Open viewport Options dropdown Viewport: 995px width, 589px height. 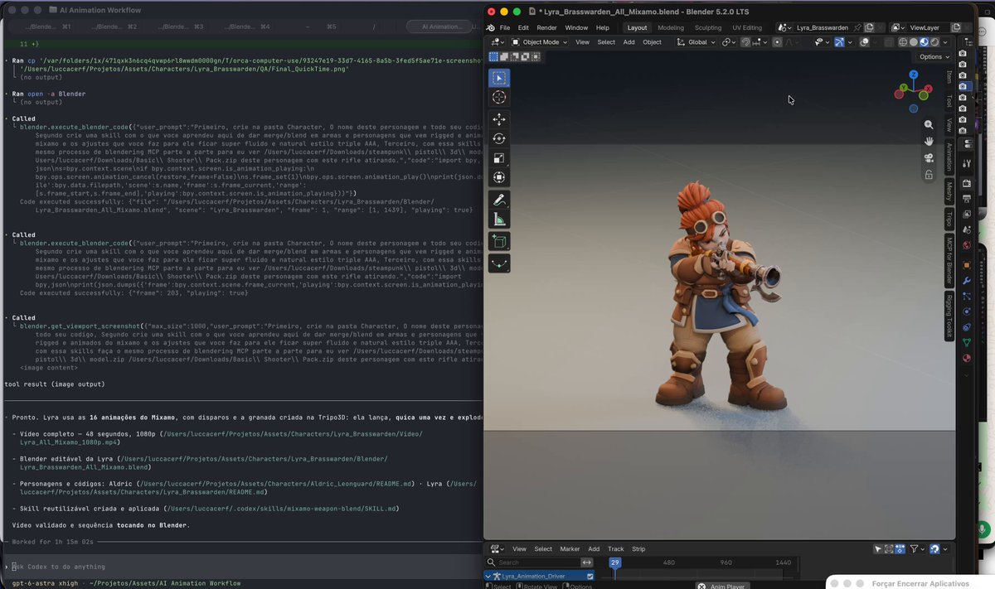(x=934, y=57)
